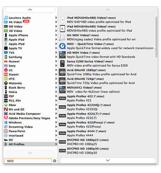Click the Lossless Audio music note icon
The width and height of the screenshot is (161, 173).
tap(6, 18)
